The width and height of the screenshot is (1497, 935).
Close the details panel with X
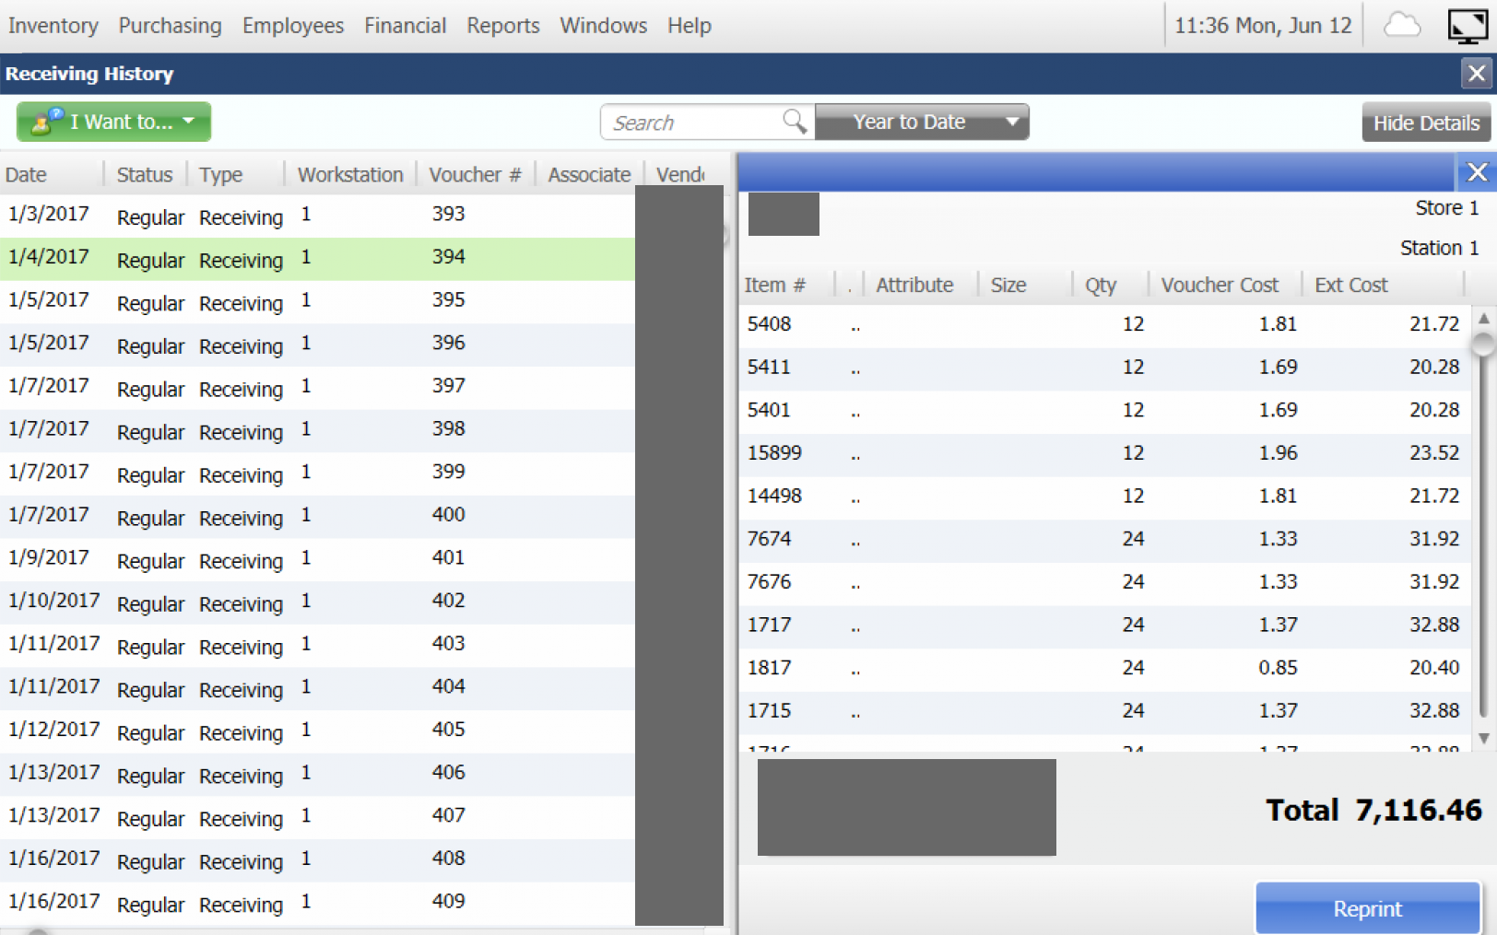click(x=1477, y=172)
